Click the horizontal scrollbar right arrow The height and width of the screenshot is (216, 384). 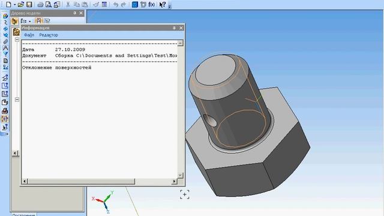click(x=174, y=181)
